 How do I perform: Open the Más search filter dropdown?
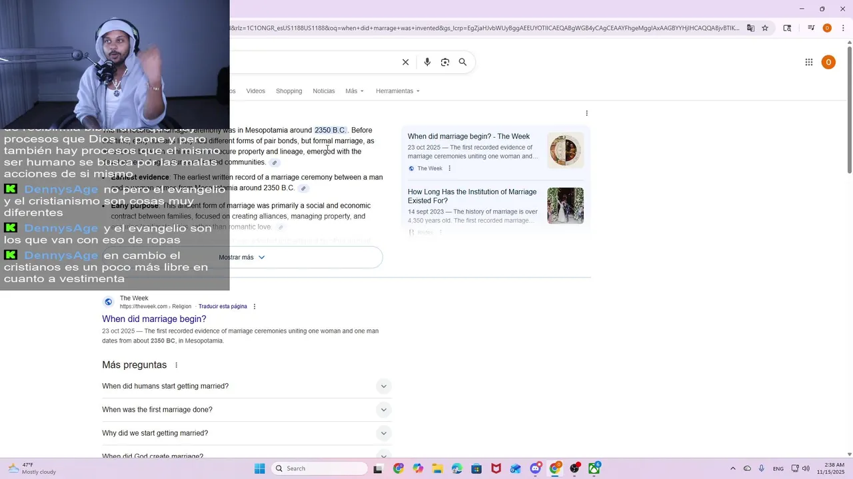(355, 91)
